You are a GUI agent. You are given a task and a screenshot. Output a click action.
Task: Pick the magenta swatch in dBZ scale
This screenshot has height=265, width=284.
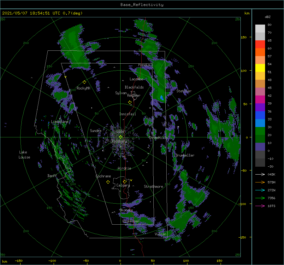(x=260, y=100)
